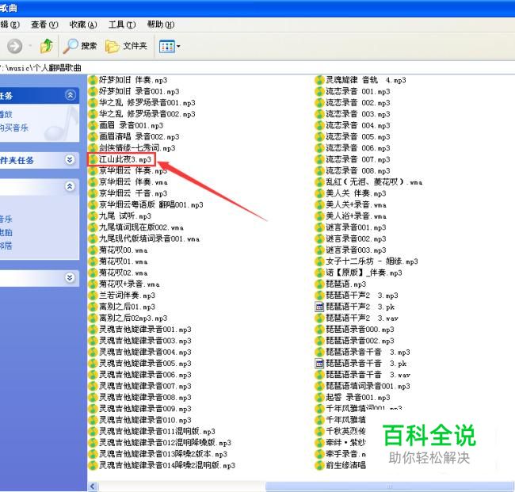Click icon of 画眉清唱 录音002.mp3

click(x=93, y=136)
